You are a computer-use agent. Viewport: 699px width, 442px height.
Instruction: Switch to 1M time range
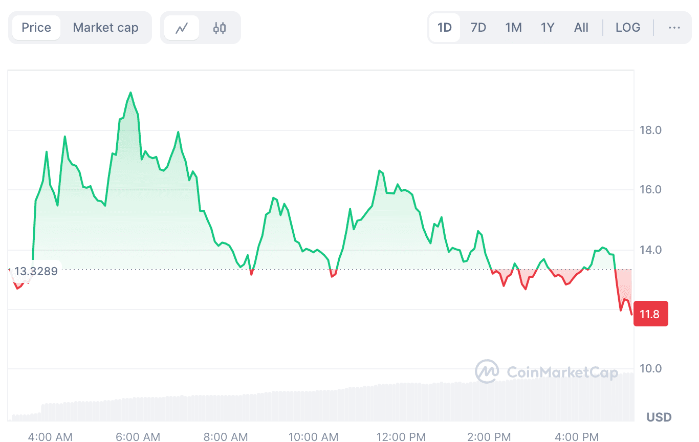513,28
